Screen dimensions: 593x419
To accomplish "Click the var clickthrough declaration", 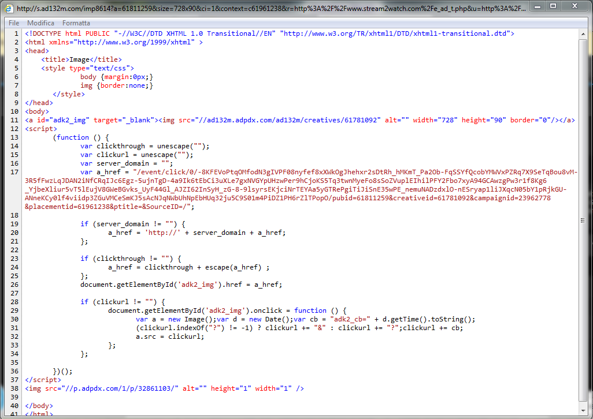I will [x=144, y=147].
